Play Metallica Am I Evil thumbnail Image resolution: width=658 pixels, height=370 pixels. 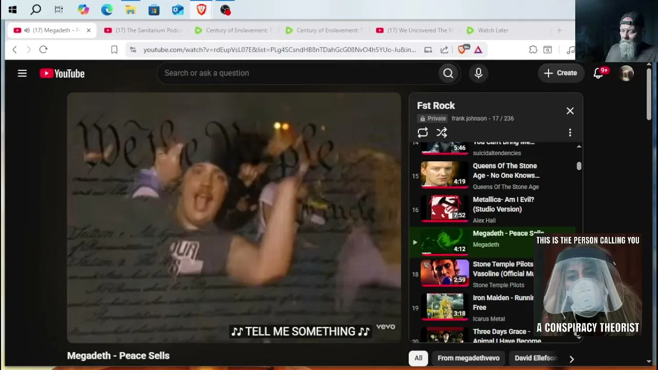pos(445,209)
